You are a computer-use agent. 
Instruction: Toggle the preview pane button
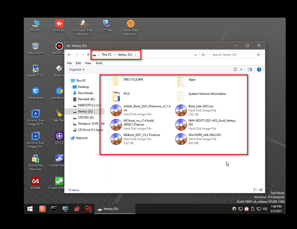(x=250, y=70)
